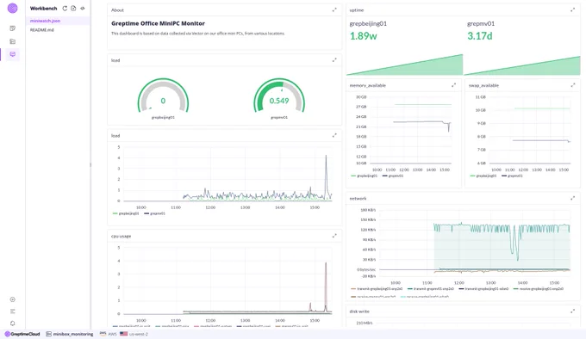Click the code brackets icon in Workbench header
The image size is (586, 339).
click(x=83, y=9)
